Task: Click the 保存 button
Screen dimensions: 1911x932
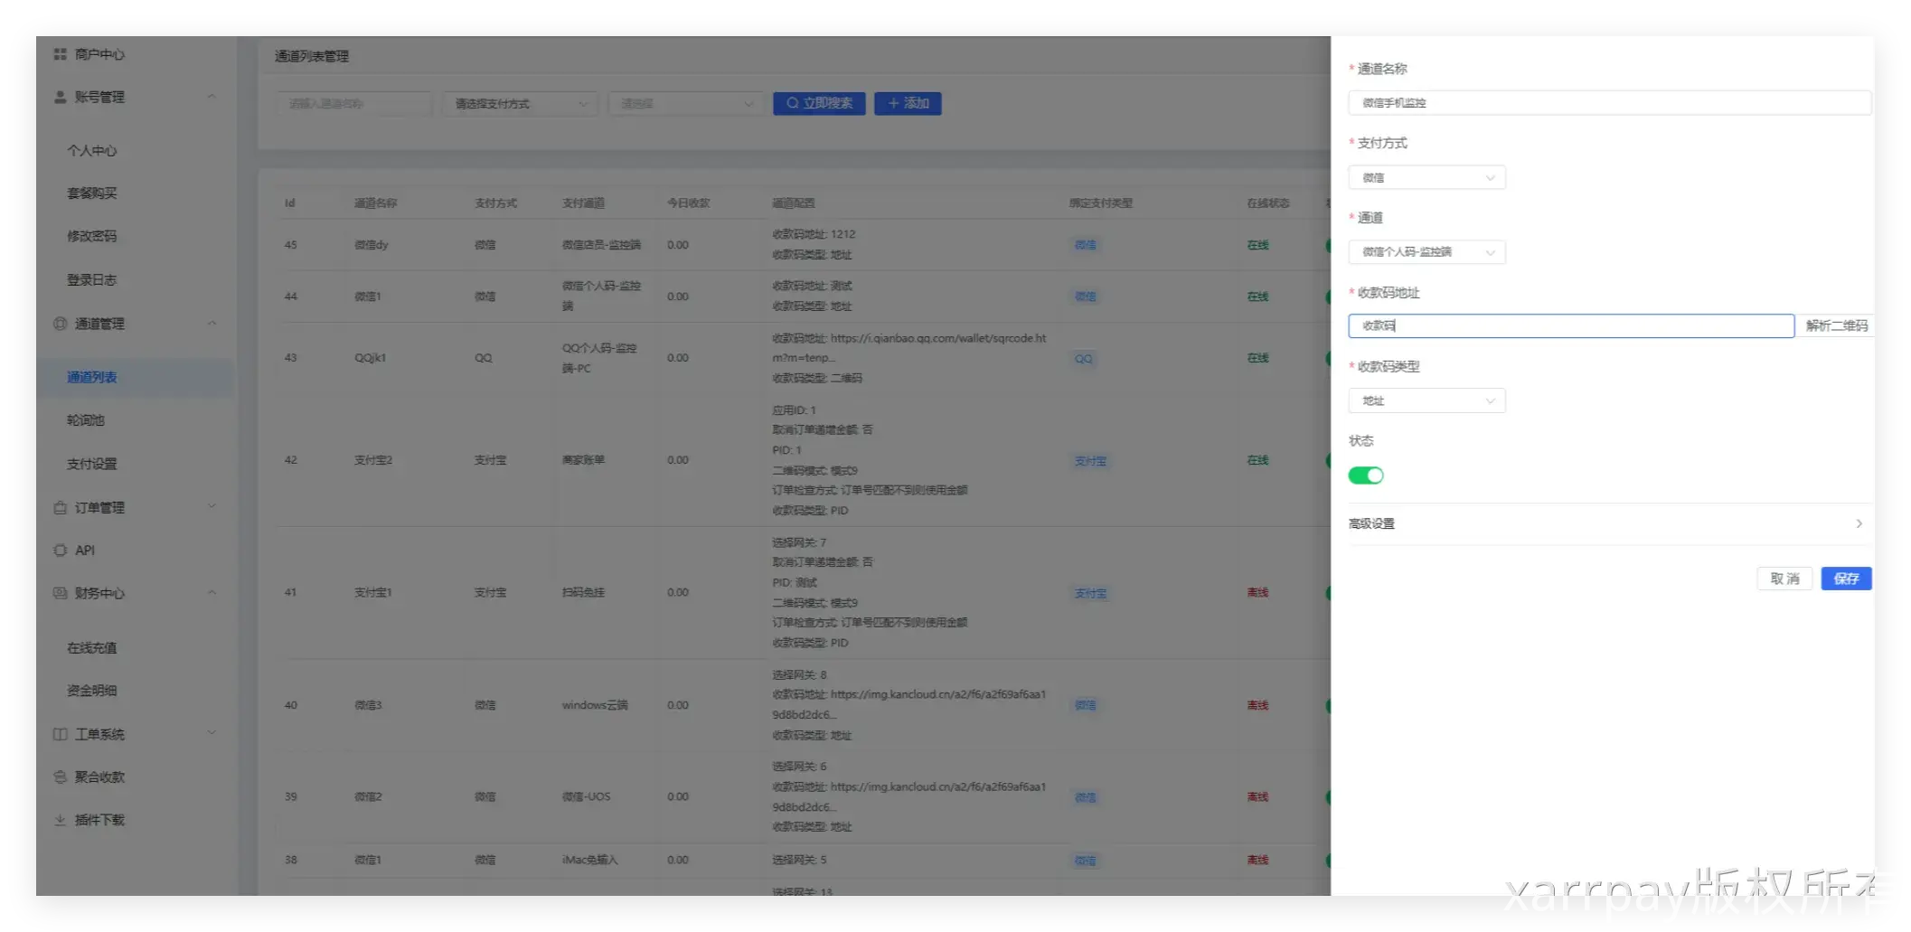Action: coord(1845,579)
